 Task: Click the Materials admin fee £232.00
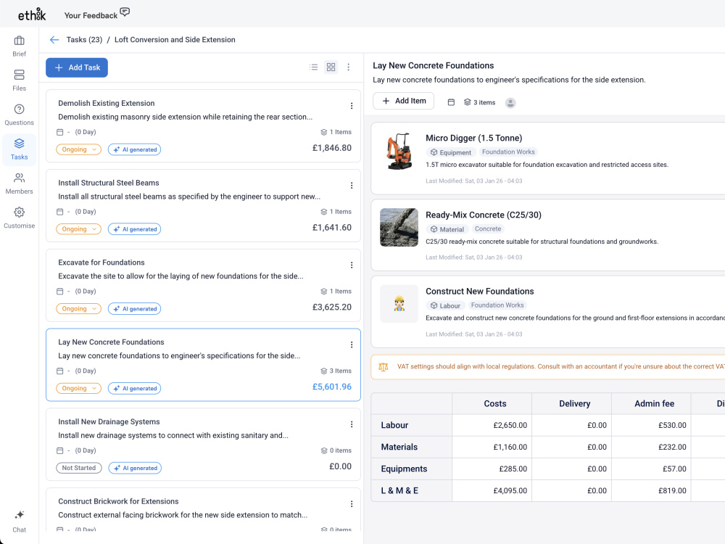click(651, 447)
